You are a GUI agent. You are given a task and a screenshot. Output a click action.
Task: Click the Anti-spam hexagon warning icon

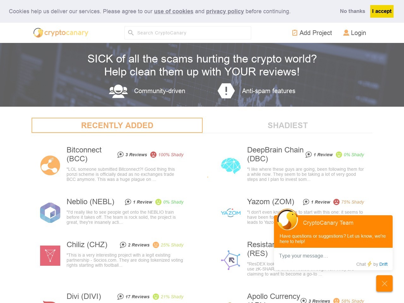[x=226, y=91]
